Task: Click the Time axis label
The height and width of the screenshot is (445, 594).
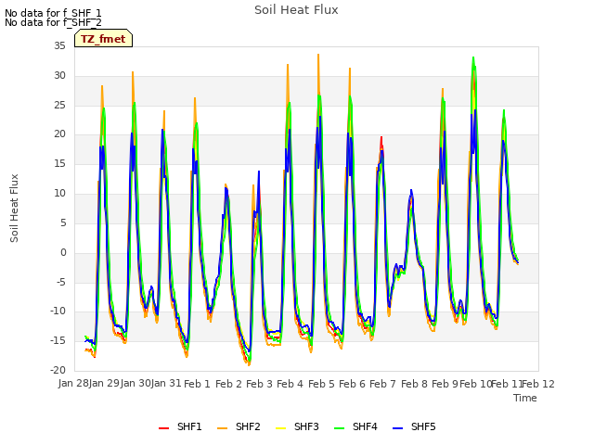Action: click(525, 398)
